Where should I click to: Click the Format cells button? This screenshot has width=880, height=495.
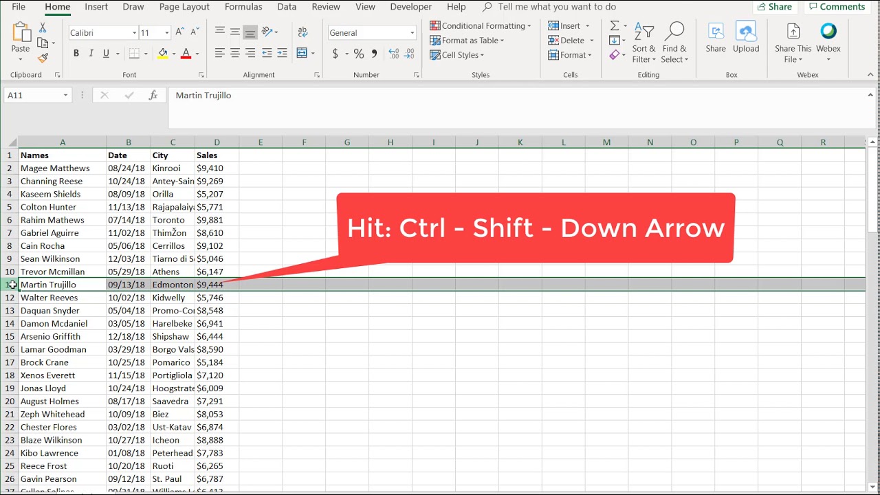coord(569,55)
